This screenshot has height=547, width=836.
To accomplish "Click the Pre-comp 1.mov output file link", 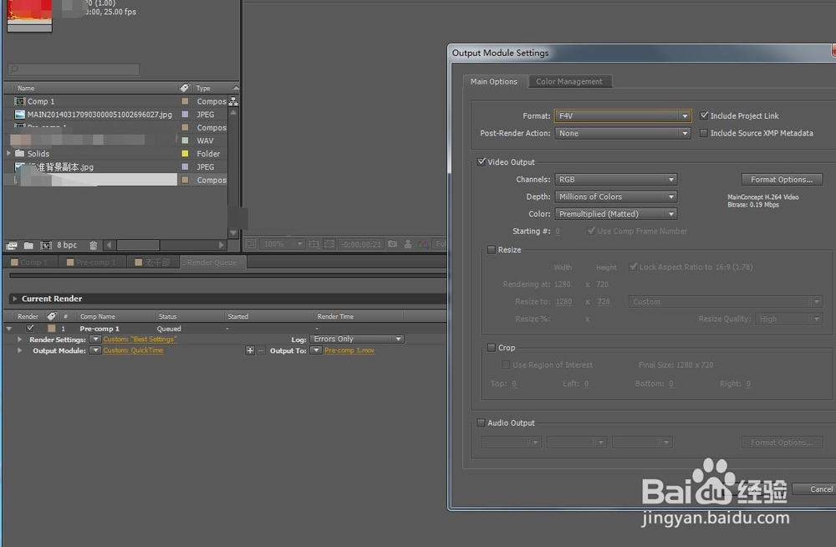I will (349, 350).
